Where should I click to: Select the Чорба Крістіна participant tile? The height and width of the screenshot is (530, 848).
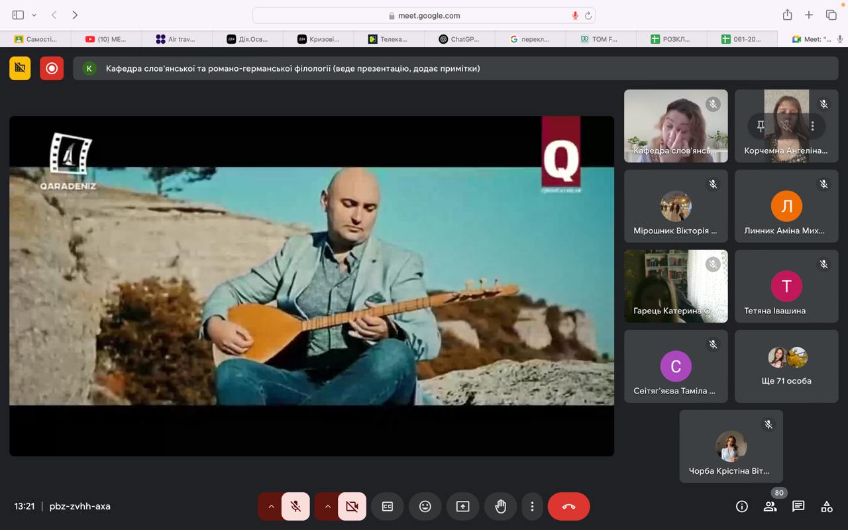click(731, 447)
